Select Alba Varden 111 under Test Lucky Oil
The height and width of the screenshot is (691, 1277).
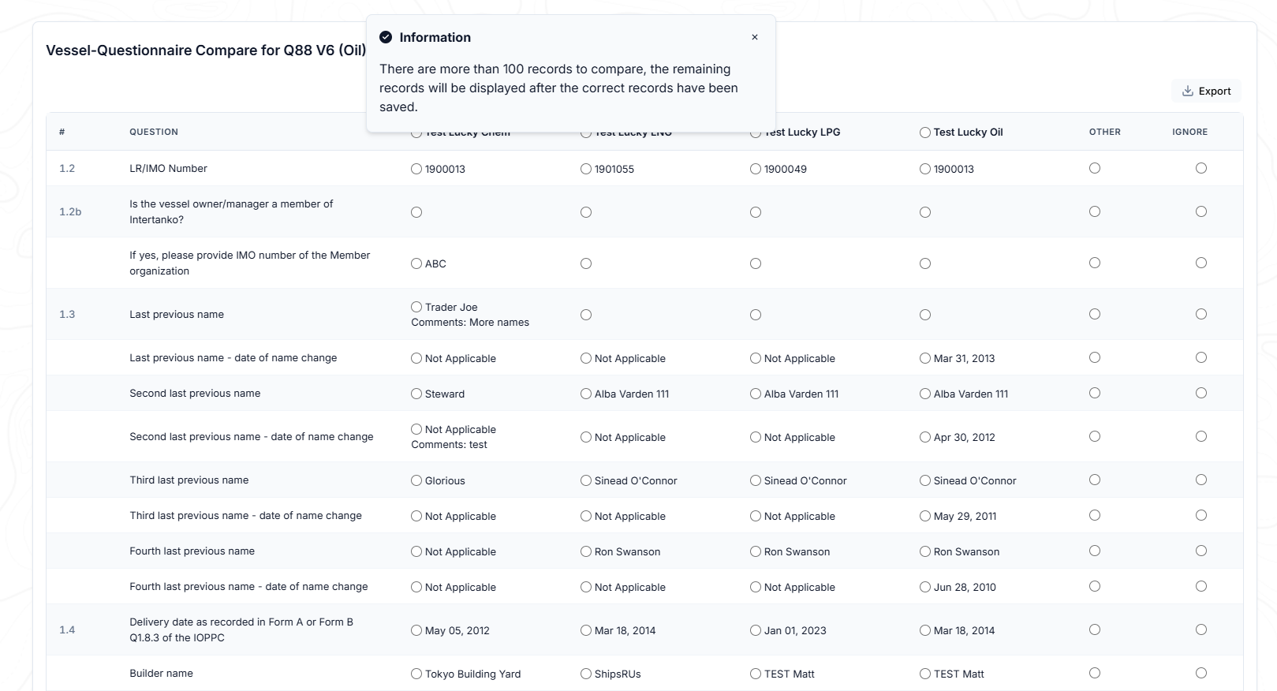pos(925,394)
